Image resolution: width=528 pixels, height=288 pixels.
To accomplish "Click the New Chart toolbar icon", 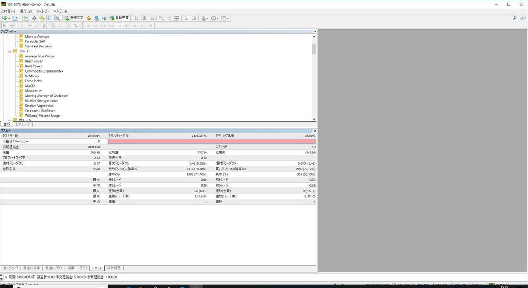I will 5,18.
